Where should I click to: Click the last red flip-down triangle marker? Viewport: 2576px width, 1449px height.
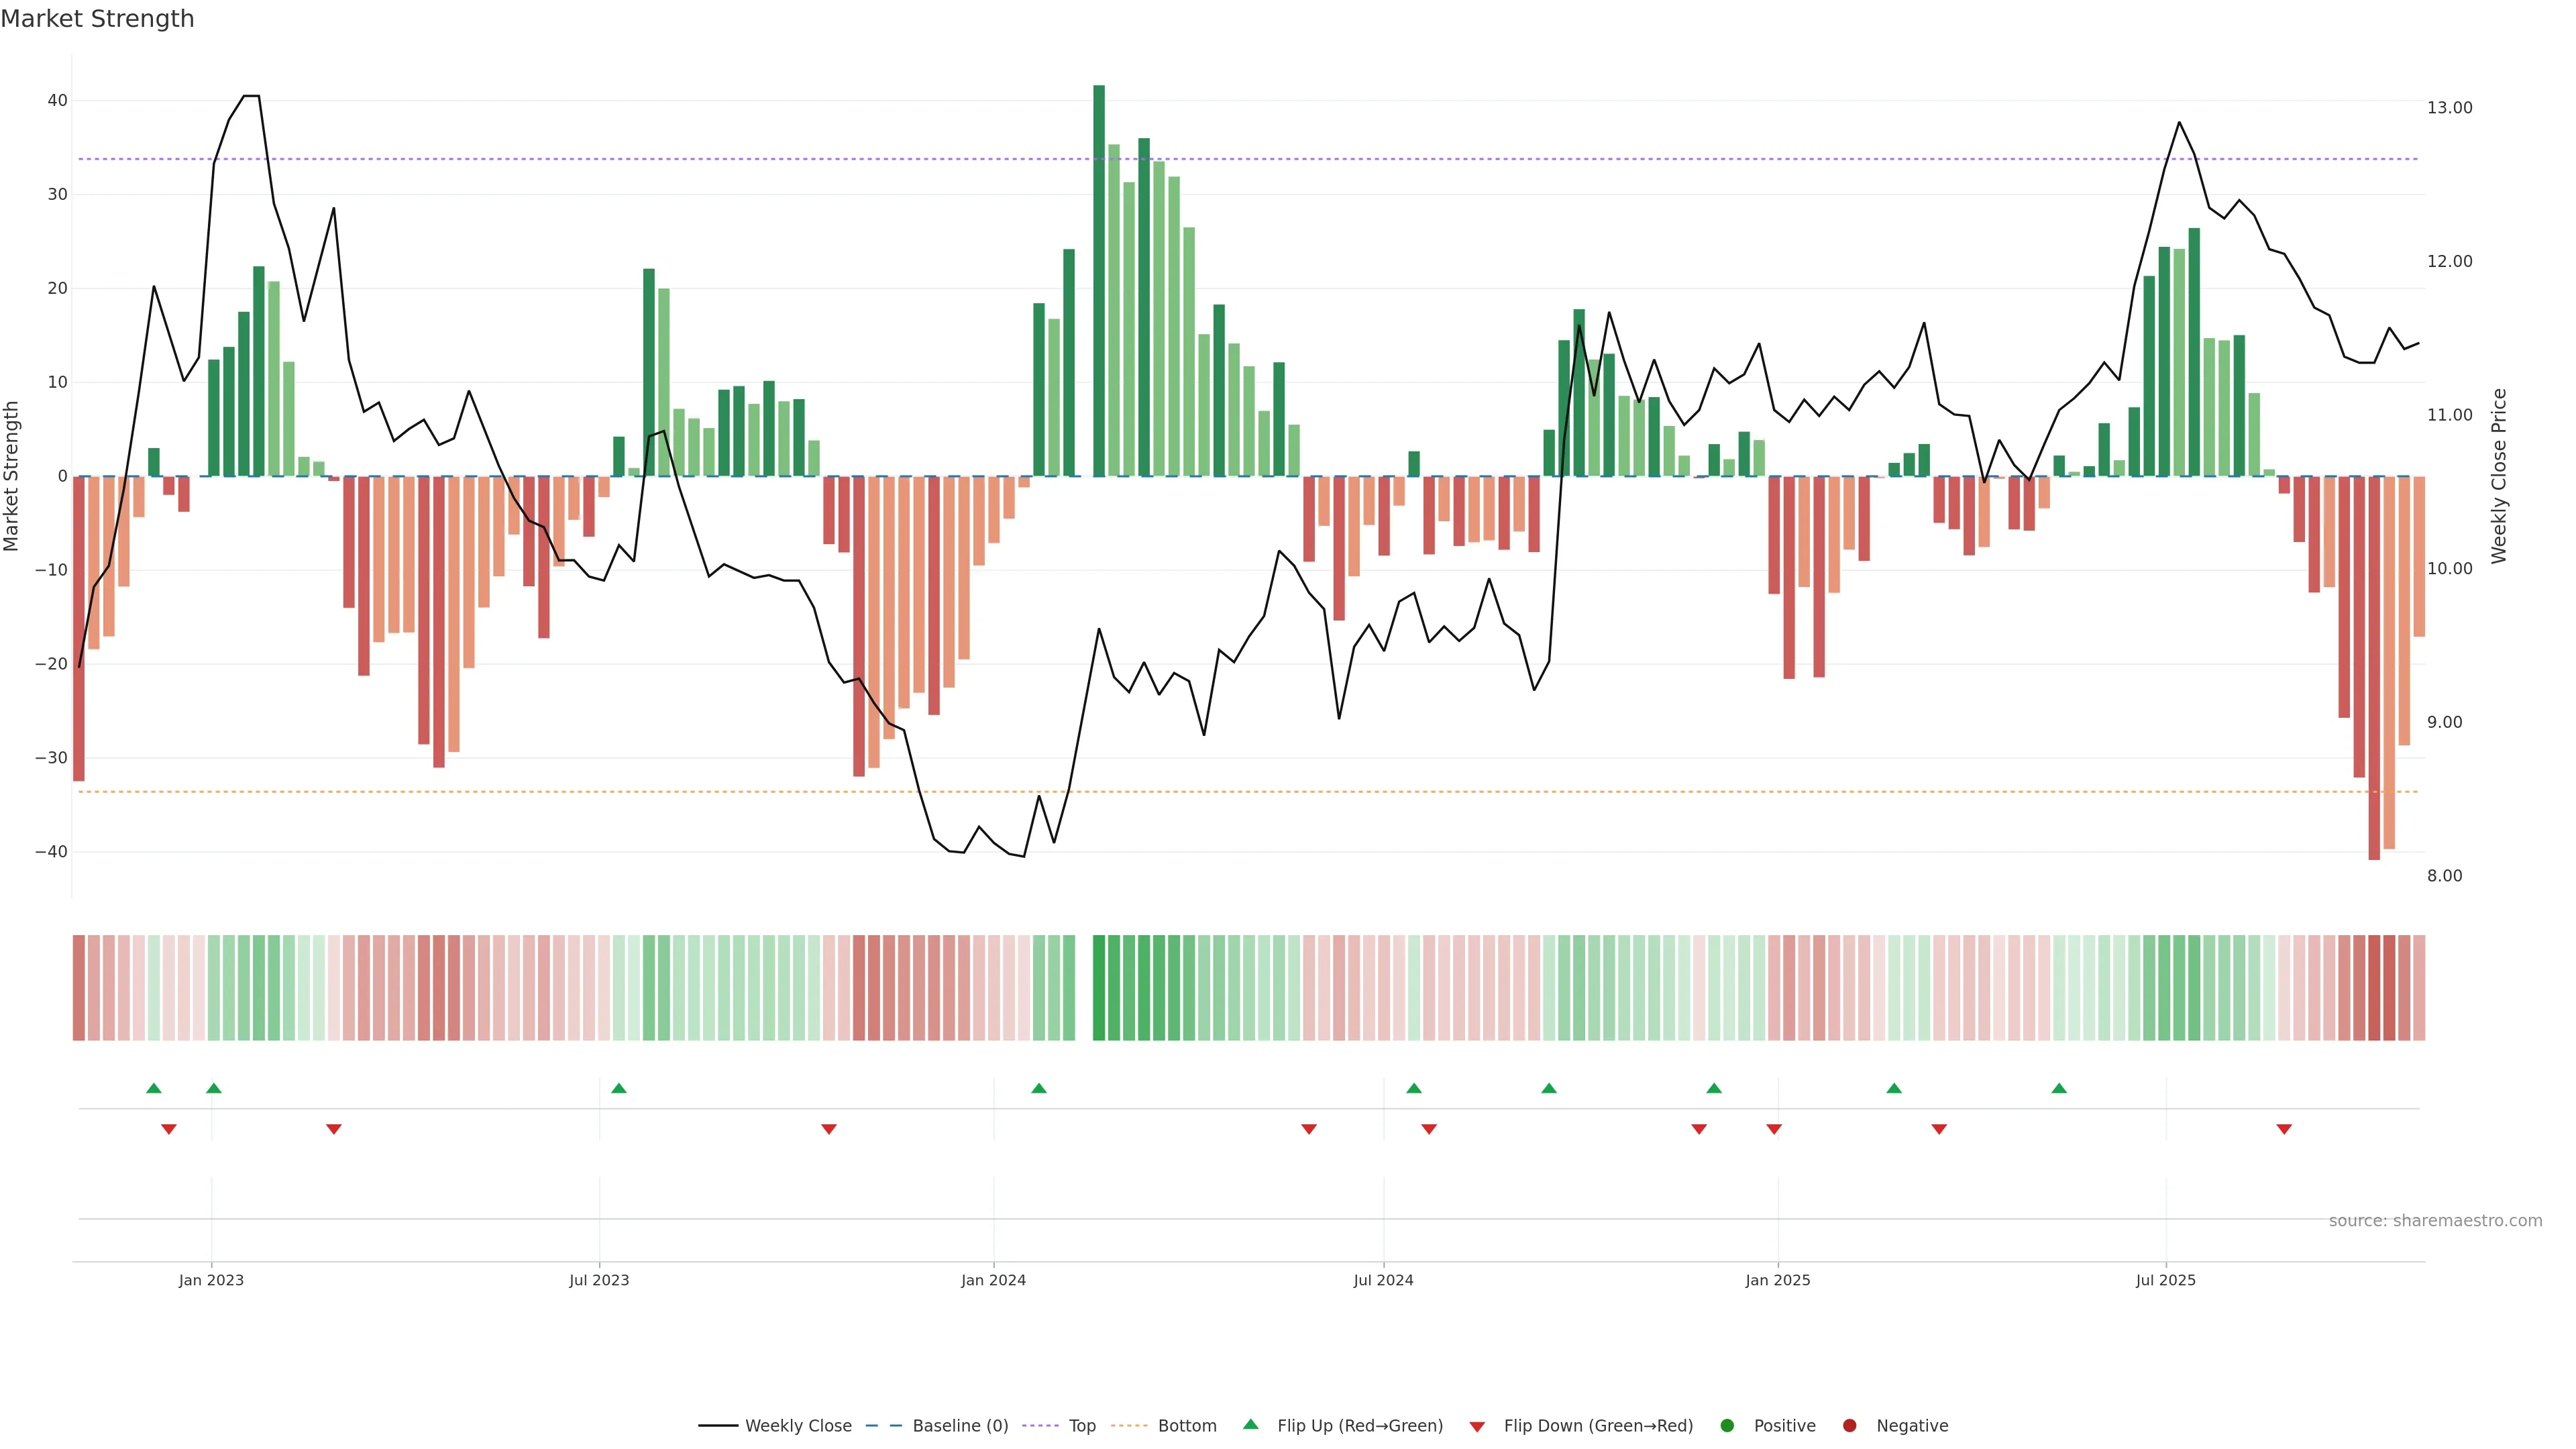(x=2284, y=1129)
